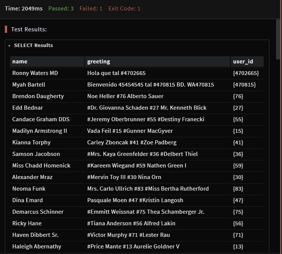Click the Time: 2049ms label
Screen dimensions: 282x254
click(23, 9)
